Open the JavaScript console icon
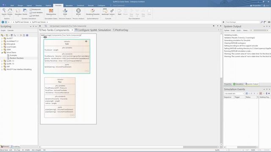This screenshot has width=271, height=152. (x=105, y=12)
